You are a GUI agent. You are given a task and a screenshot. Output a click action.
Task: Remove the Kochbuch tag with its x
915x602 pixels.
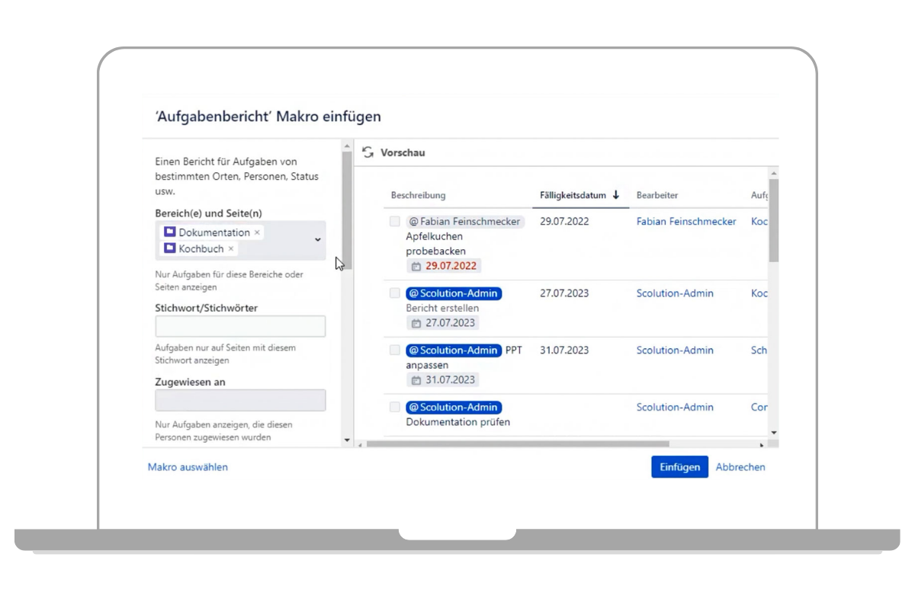coord(231,248)
